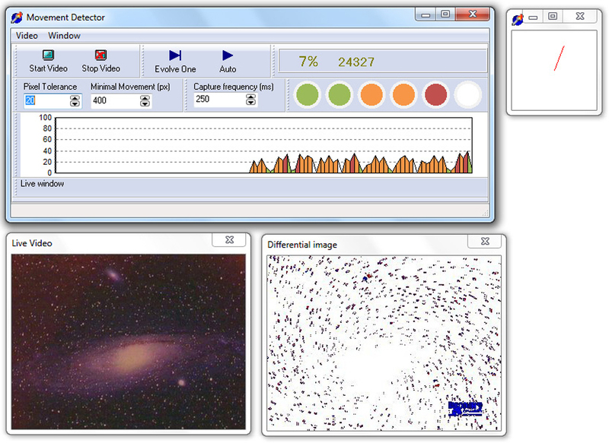
Task: Click the movement history graph
Action: [x=264, y=145]
